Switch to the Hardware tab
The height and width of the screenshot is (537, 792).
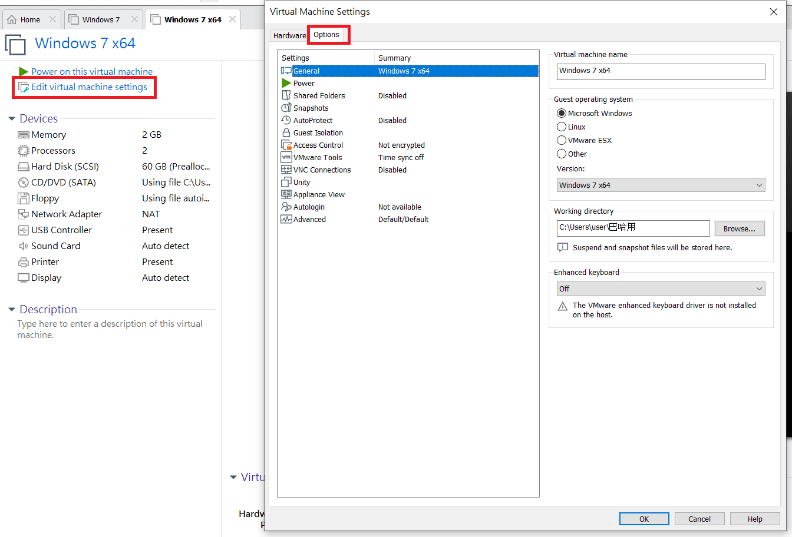pos(289,35)
